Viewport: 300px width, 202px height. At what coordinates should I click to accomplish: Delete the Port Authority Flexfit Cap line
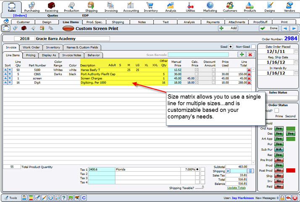pos(249,74)
